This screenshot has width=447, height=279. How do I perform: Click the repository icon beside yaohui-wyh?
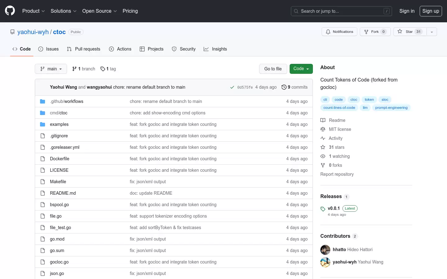pyautogui.click(x=12, y=32)
